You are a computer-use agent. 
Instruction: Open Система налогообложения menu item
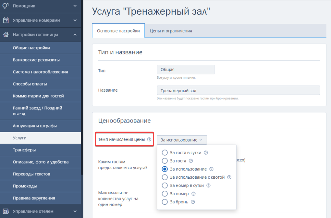[x=40, y=72]
